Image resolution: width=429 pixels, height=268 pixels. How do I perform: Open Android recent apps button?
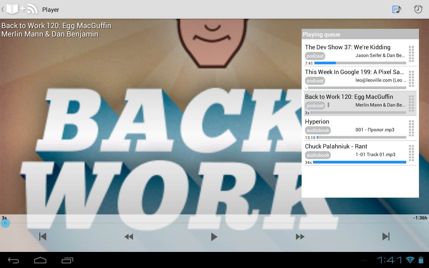pyautogui.click(x=67, y=260)
